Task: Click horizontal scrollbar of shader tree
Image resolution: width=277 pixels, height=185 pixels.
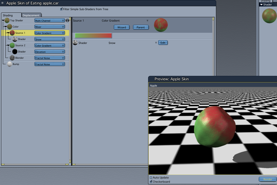Action: tap(35, 164)
